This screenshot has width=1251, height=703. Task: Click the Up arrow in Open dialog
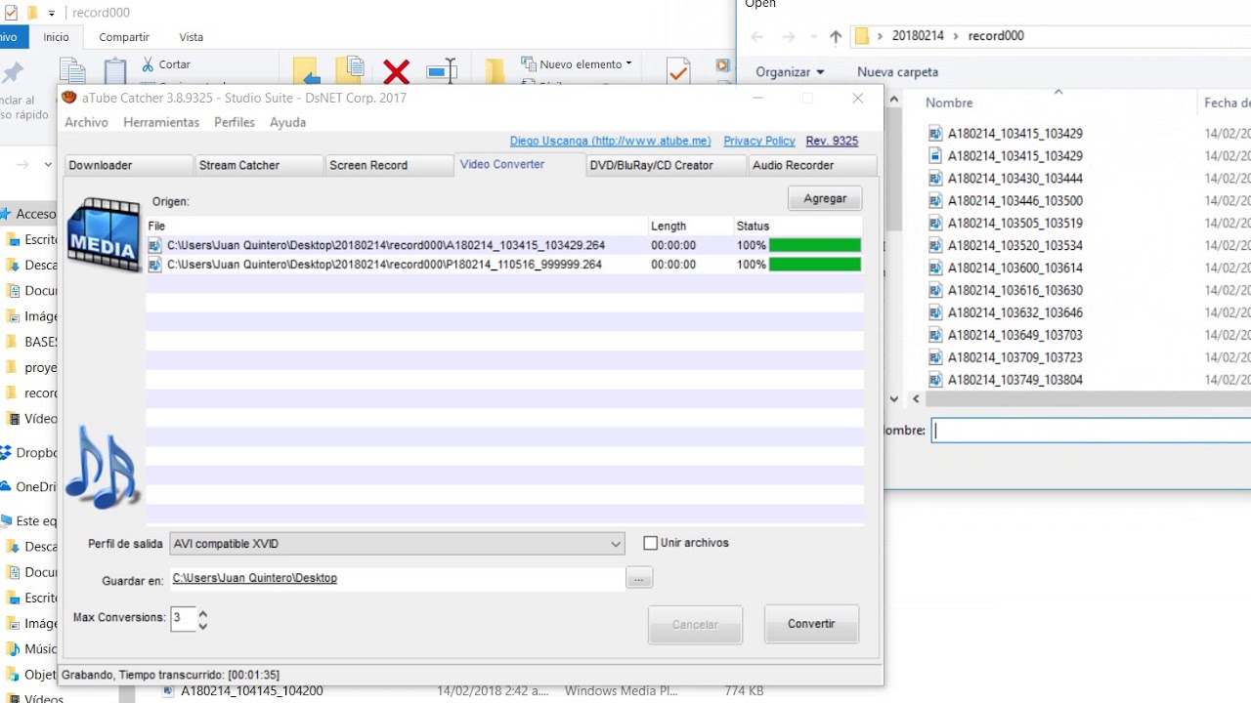point(835,36)
